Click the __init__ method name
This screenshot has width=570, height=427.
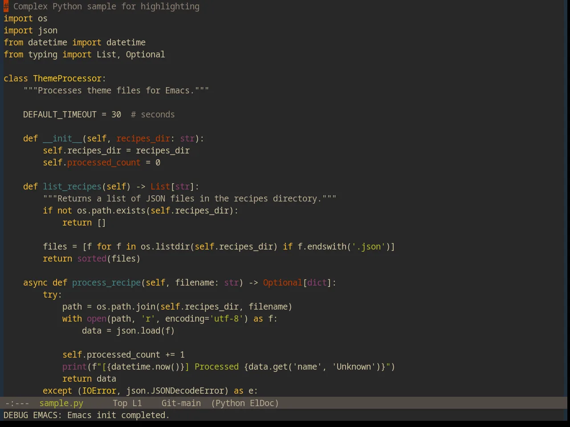pyautogui.click(x=62, y=138)
